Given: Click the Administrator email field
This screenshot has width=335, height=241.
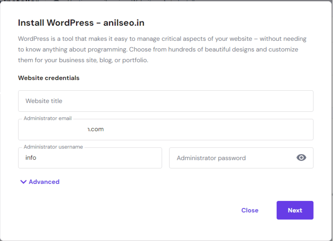Looking at the screenshot, I should point(165,129).
